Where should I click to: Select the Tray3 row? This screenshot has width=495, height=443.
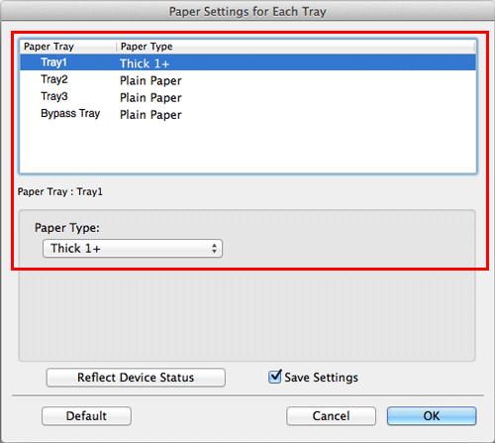click(x=247, y=97)
